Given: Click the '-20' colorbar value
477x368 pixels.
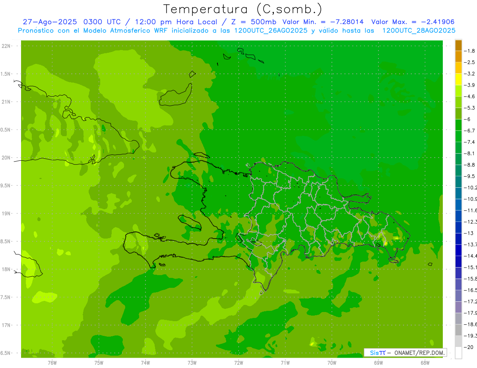Looking at the screenshot, I should point(469,347).
